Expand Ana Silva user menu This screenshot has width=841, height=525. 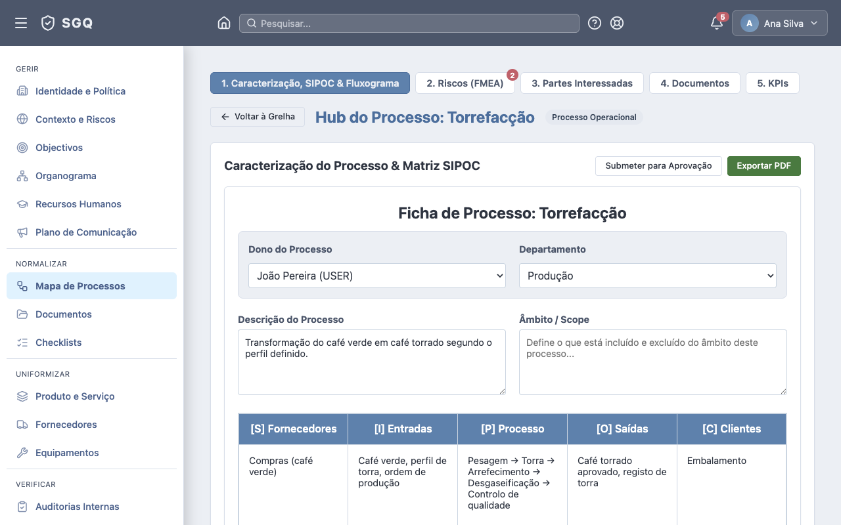click(x=780, y=23)
